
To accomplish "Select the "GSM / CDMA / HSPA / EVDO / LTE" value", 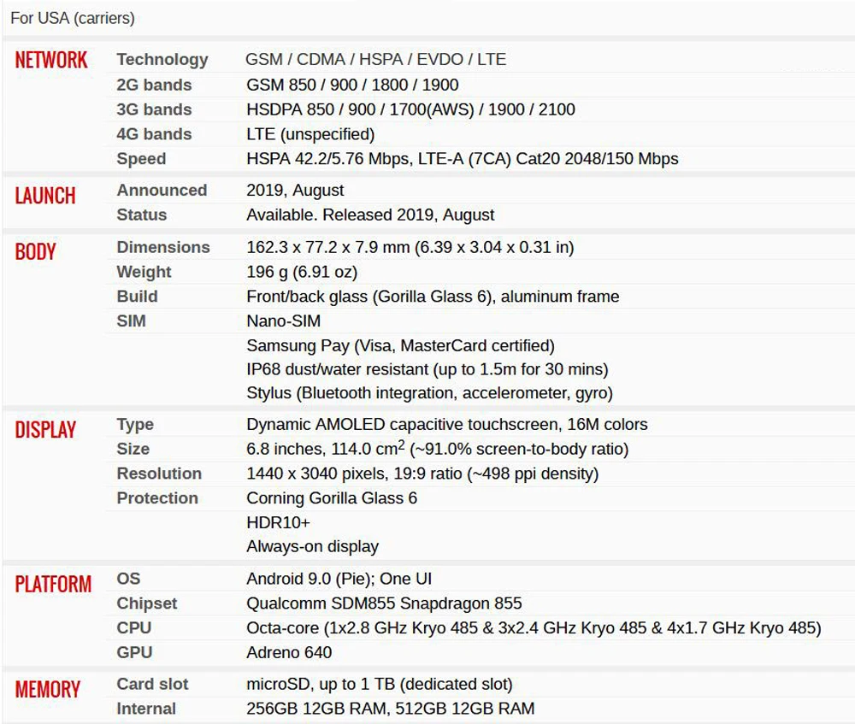I will (375, 60).
